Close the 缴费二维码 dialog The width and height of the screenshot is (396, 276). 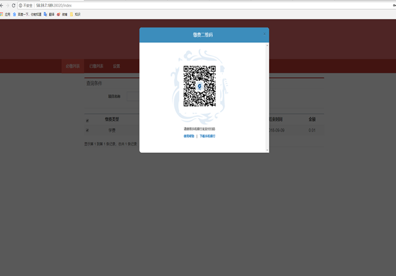pyautogui.click(x=264, y=34)
